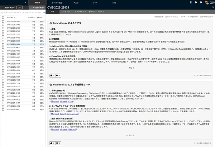Select the CVE-2025-30400 row
Viewport: 215px width, 147px height.
[x=23, y=38]
